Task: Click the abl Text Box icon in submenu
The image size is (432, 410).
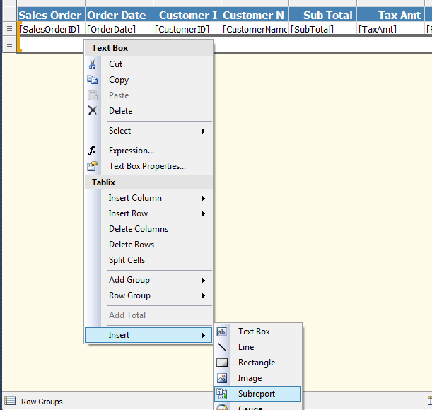Action: 222,332
